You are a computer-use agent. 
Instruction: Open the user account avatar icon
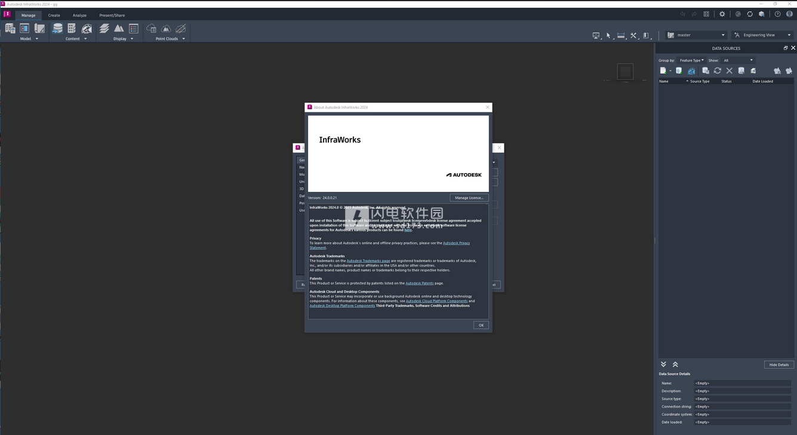(789, 14)
